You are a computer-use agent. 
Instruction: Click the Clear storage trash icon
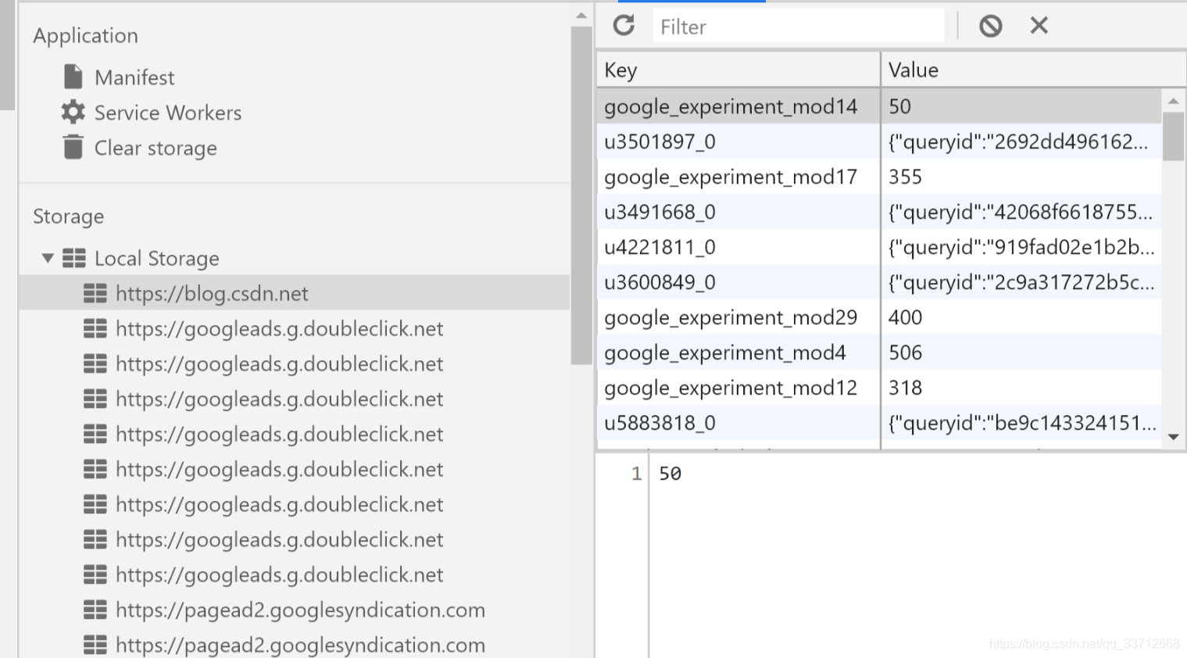coord(73,147)
